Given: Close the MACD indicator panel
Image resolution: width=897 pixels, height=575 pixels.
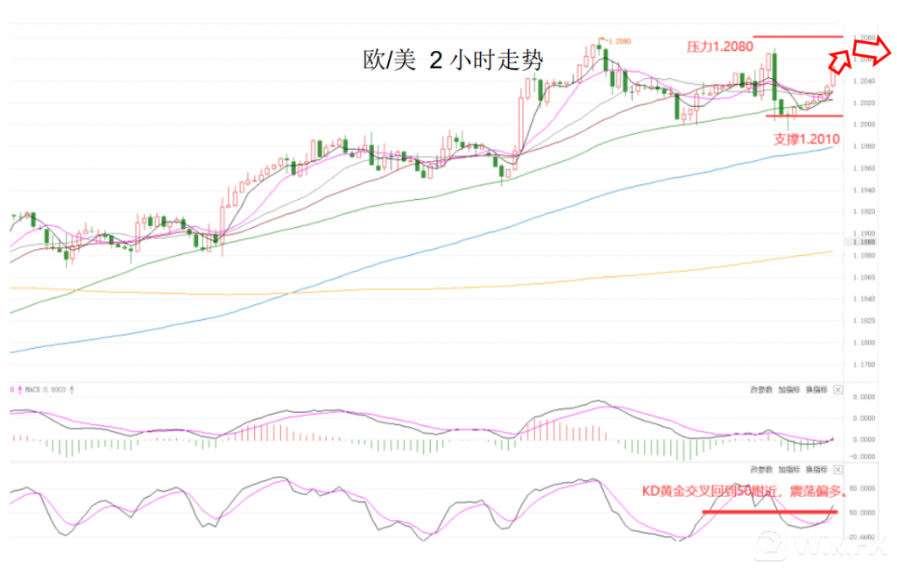Looking at the screenshot, I should click(838, 390).
